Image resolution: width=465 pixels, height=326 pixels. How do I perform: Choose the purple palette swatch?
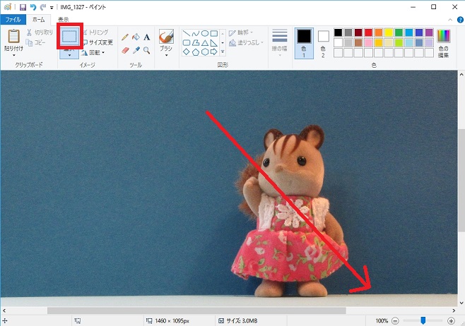pos(429,32)
